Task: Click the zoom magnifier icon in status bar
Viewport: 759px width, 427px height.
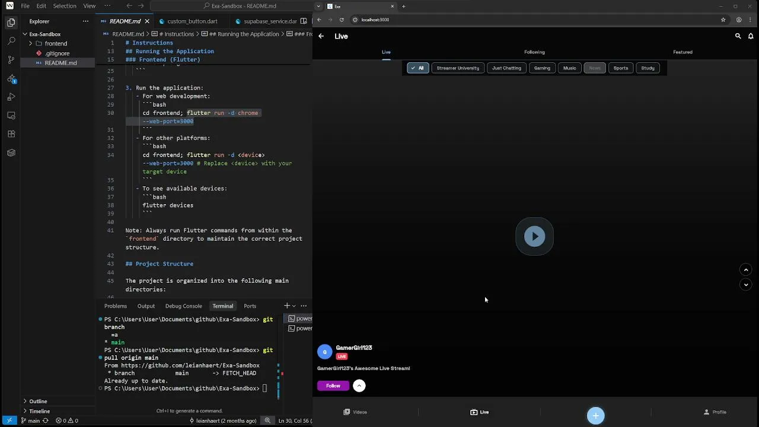Action: click(x=268, y=420)
